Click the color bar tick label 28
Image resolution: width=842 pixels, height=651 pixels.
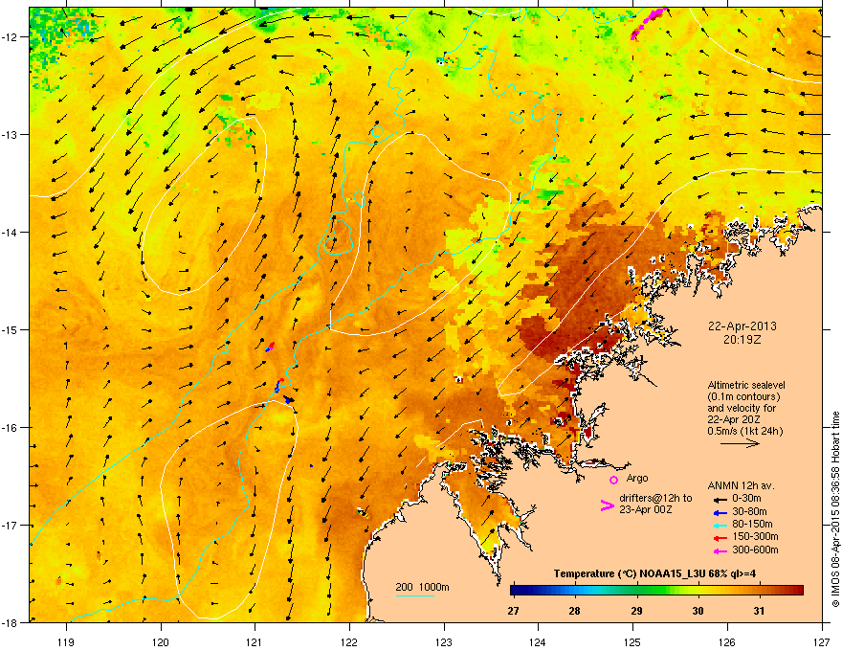575,611
